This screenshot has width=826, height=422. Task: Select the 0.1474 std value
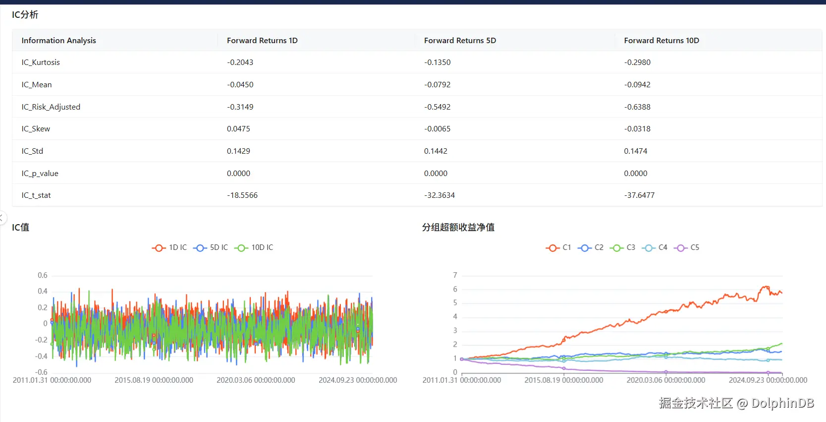click(x=636, y=151)
